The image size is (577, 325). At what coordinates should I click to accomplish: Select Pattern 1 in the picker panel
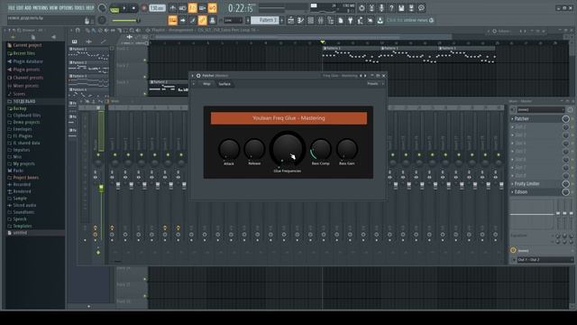click(x=88, y=53)
